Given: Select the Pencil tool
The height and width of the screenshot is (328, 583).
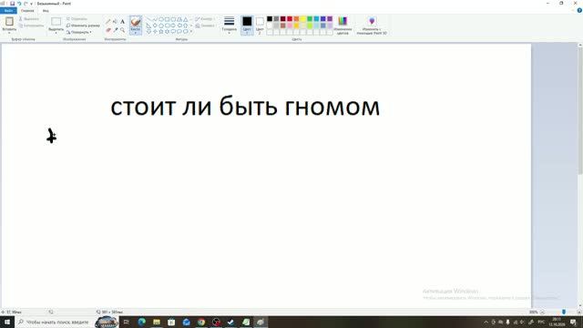Looking at the screenshot, I should pyautogui.click(x=108, y=22).
